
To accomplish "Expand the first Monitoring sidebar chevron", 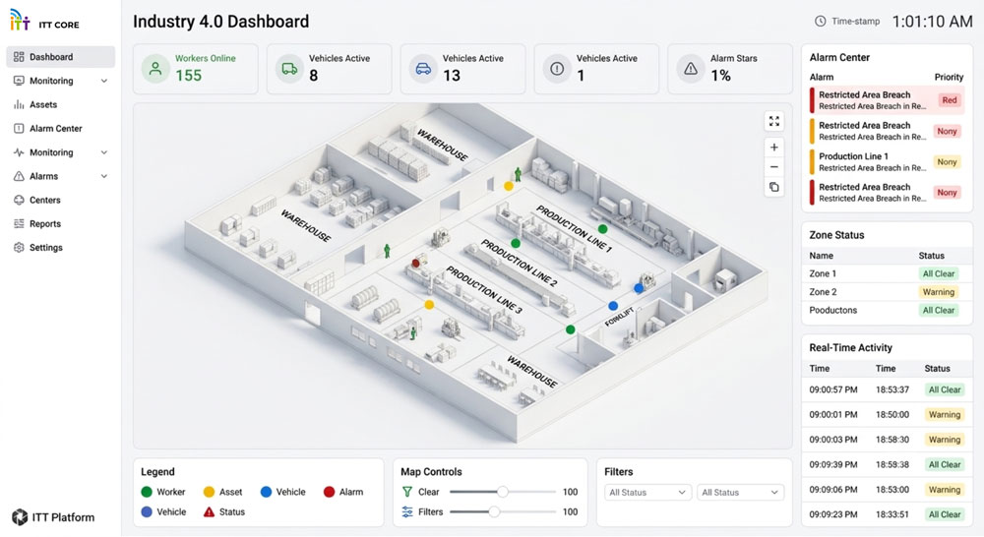I will (x=104, y=81).
